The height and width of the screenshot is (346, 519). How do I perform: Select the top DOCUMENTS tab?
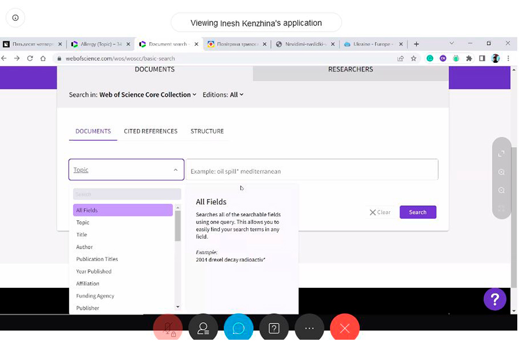click(155, 70)
